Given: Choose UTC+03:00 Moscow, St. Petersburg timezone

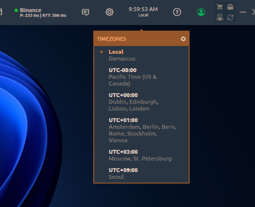Looking at the screenshot, I should 140,155.
